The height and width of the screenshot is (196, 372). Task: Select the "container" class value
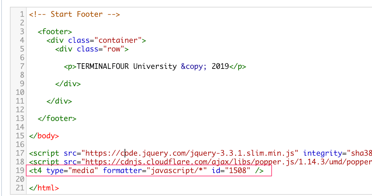(x=118, y=40)
